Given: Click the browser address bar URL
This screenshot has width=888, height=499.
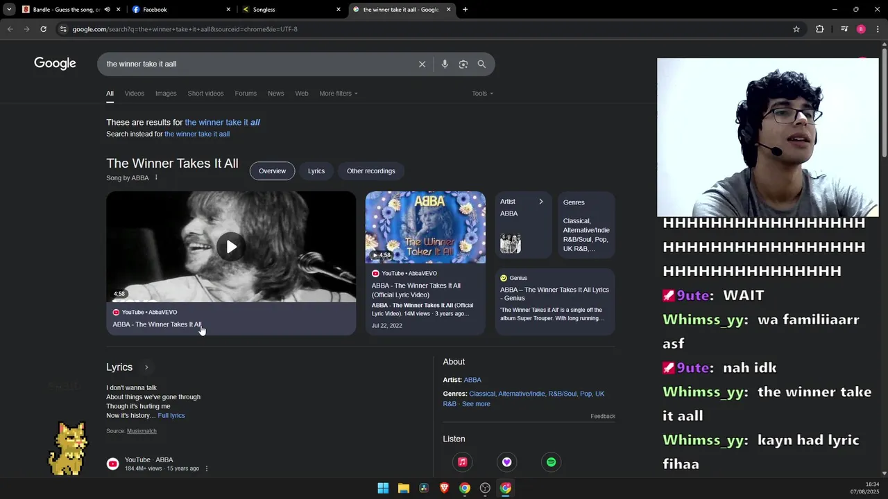Looking at the screenshot, I should (x=185, y=29).
